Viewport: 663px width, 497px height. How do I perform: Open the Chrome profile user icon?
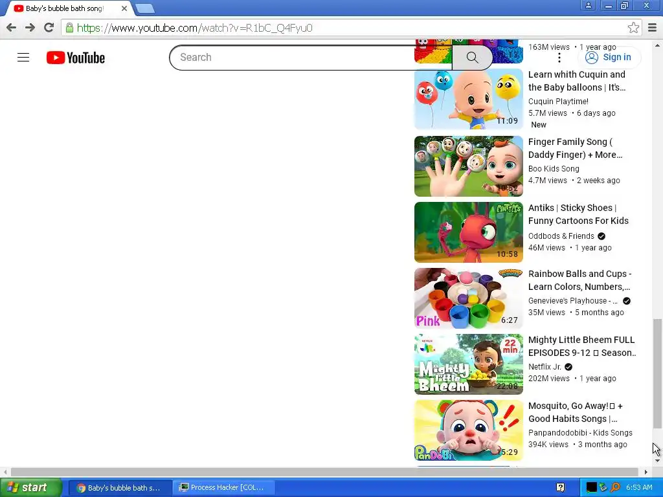[588, 5]
